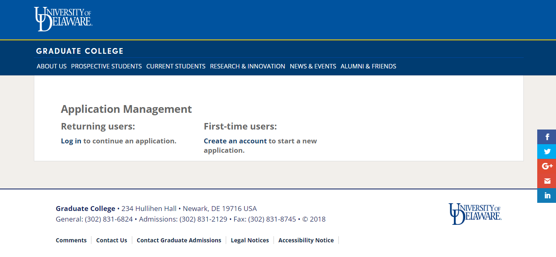
Task: Log in to continue an application
Action: (70, 141)
